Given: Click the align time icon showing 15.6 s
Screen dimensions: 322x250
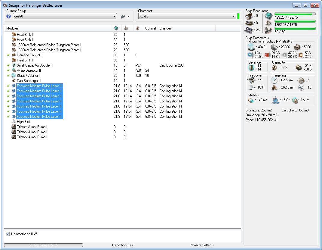Looking at the screenshot, I should click(x=275, y=100).
